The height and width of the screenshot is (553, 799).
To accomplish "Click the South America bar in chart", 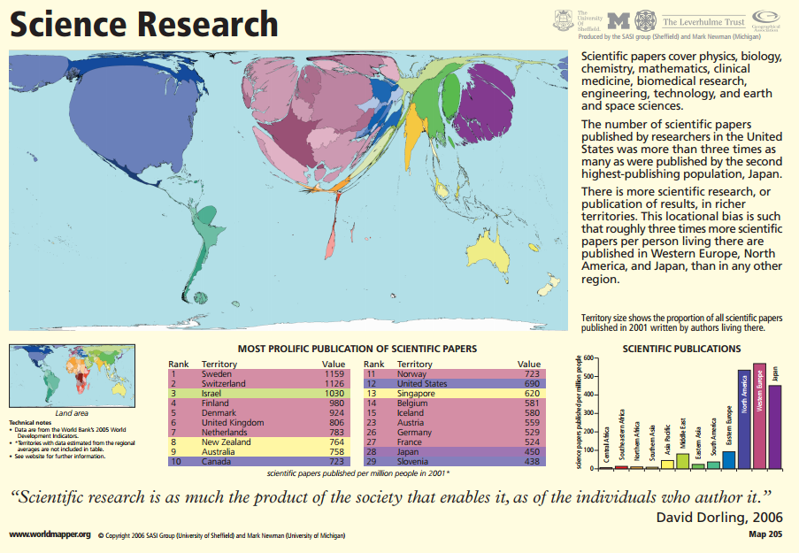I will pos(713,465).
